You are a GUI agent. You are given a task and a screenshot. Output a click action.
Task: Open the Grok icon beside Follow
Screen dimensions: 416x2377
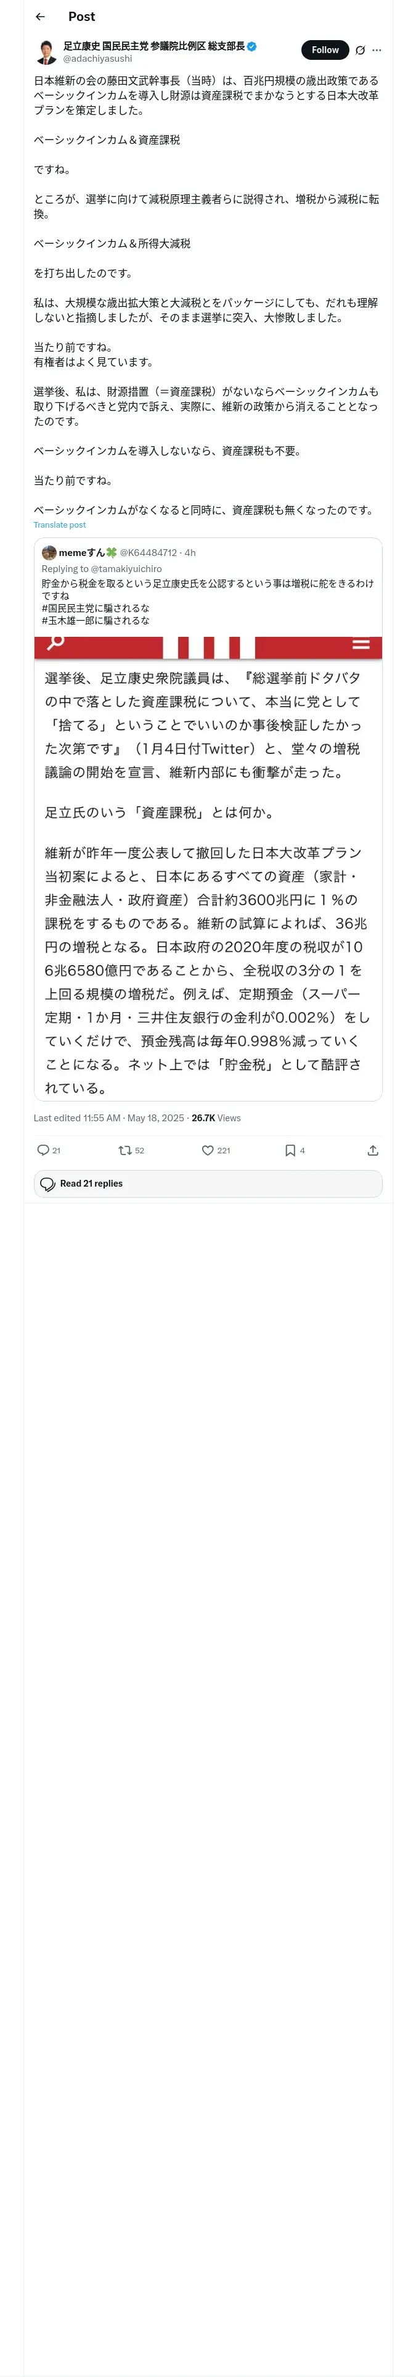360,51
